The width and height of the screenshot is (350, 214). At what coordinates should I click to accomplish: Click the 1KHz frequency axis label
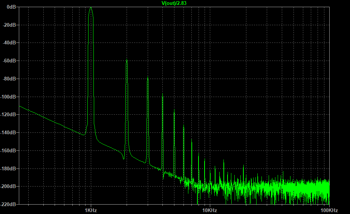pyautogui.click(x=91, y=211)
